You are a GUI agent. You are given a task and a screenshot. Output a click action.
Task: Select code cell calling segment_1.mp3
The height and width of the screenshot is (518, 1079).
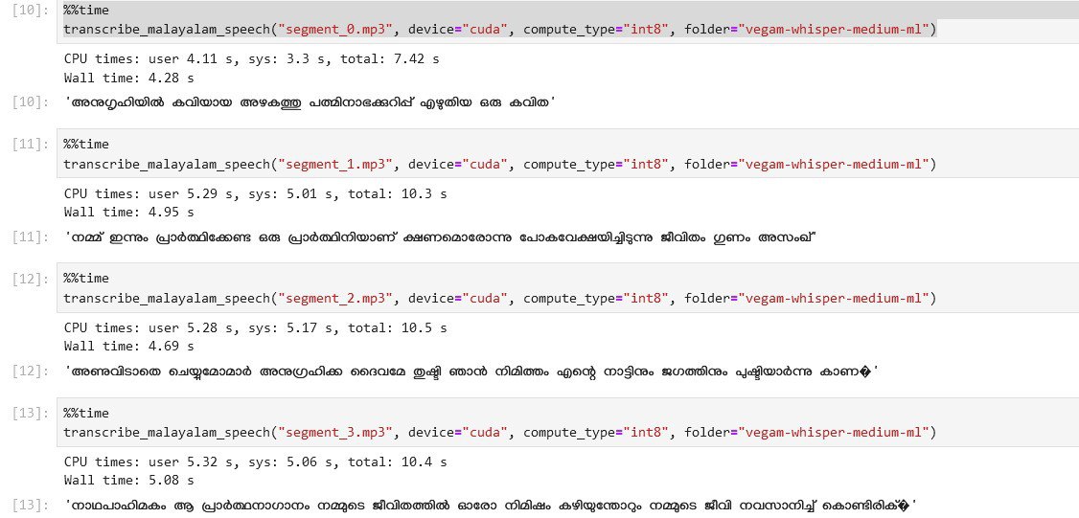(567, 154)
